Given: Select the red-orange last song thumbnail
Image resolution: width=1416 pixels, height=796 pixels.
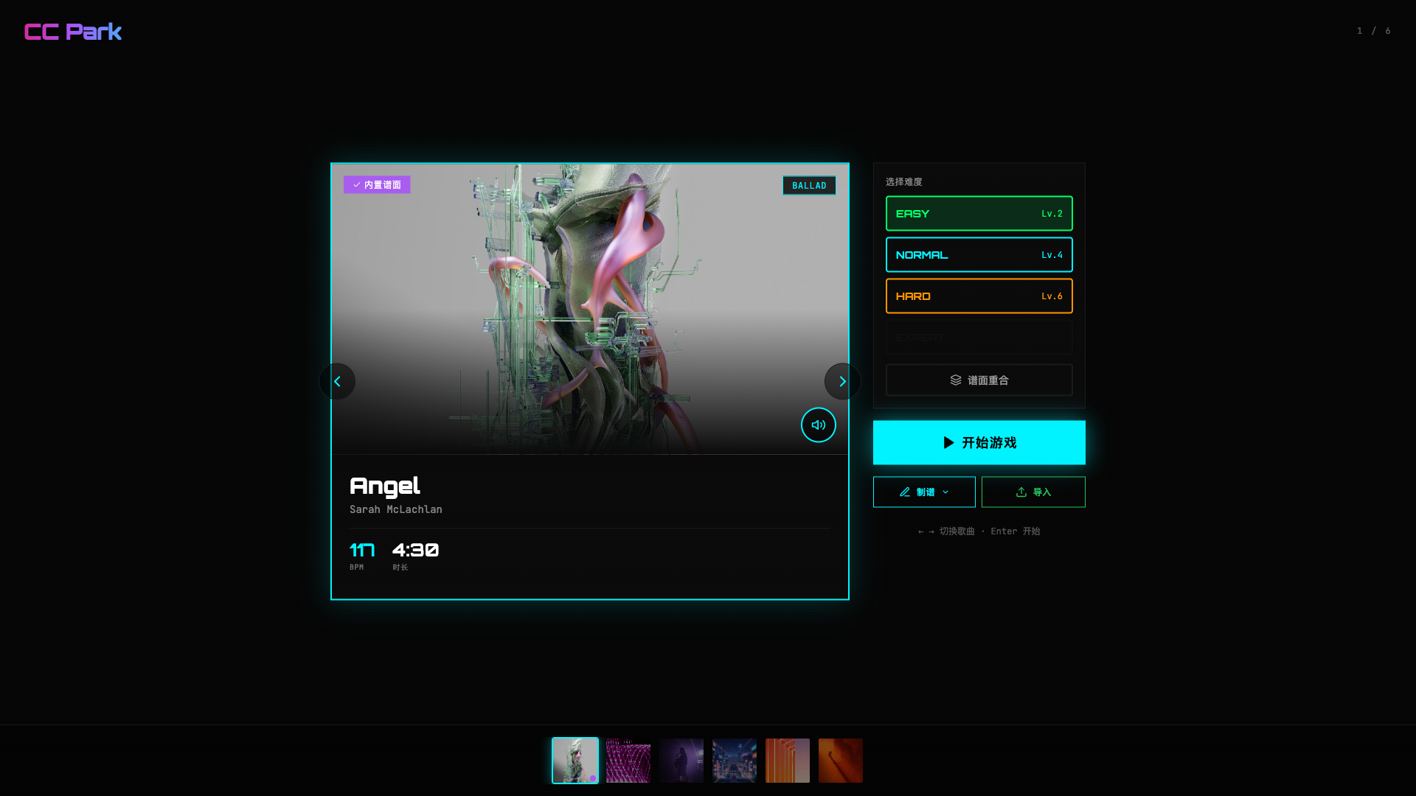Looking at the screenshot, I should [x=841, y=761].
